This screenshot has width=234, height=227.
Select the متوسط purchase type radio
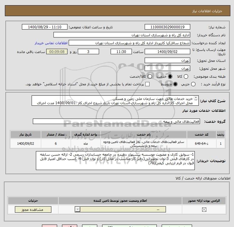[x=175, y=84]
